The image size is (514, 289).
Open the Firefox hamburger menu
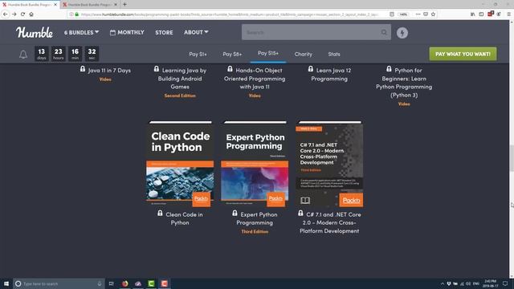[x=508, y=14]
